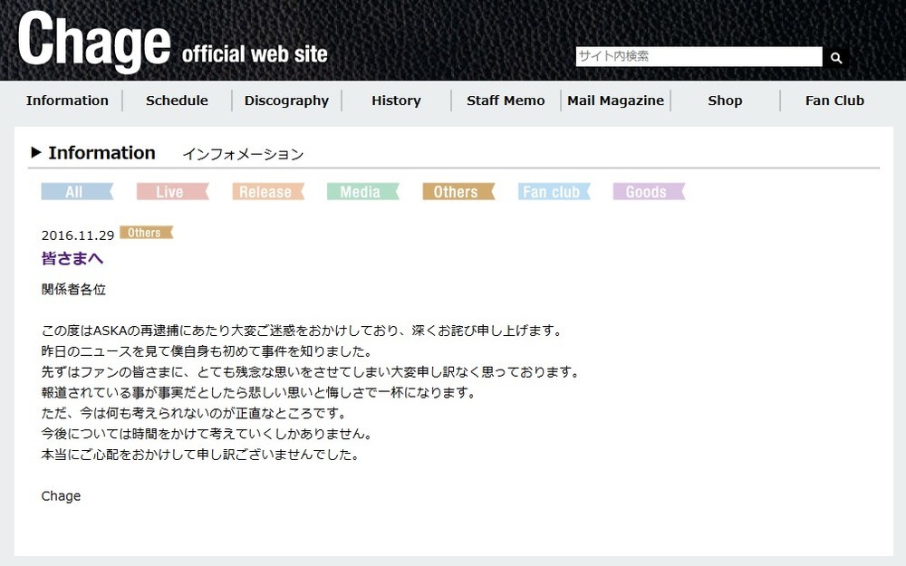906x566 pixels.
Task: Open the Mail Magazine page
Action: point(616,101)
